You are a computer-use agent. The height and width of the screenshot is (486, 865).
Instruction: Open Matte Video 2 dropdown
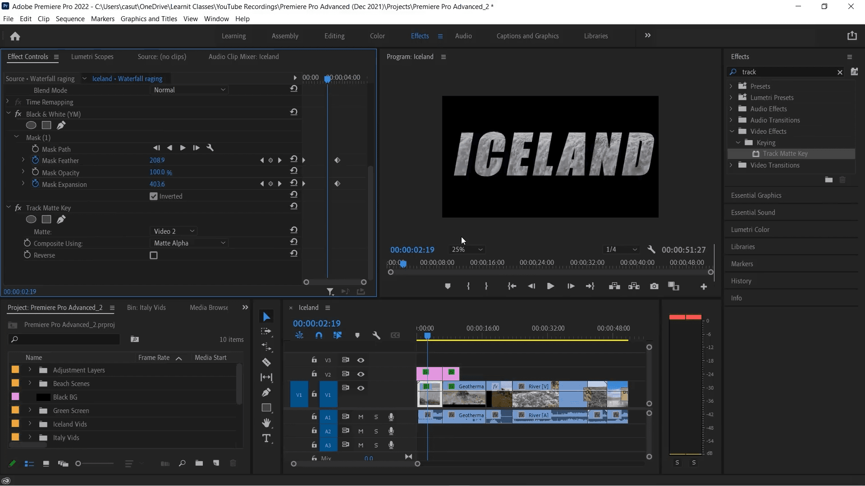173,231
